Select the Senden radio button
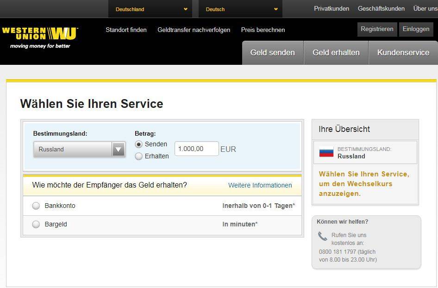This screenshot has width=438, height=288. coord(139,144)
